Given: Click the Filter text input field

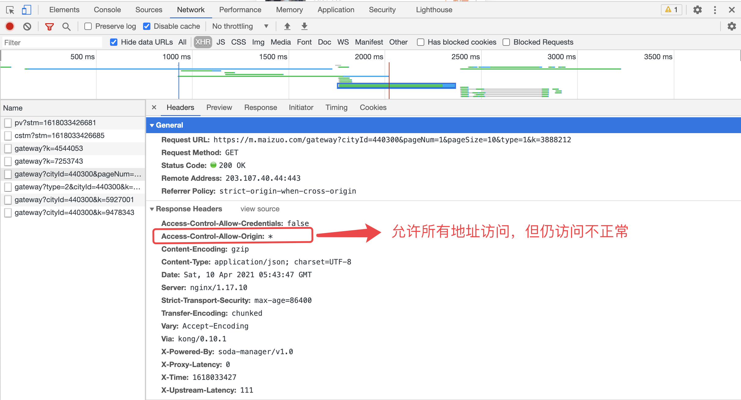Looking at the screenshot, I should point(52,42).
